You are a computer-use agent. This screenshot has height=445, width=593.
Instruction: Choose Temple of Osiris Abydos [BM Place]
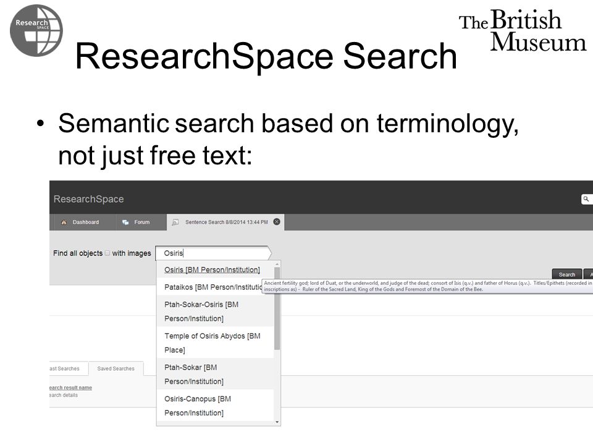coord(215,343)
